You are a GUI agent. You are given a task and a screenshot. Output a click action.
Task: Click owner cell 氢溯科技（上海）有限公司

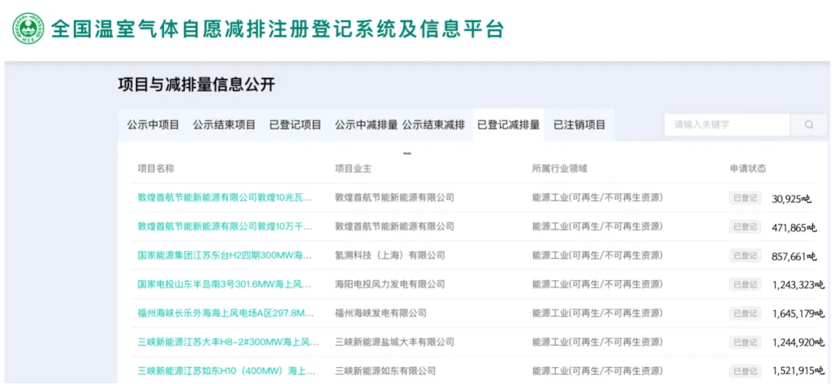tap(390, 255)
